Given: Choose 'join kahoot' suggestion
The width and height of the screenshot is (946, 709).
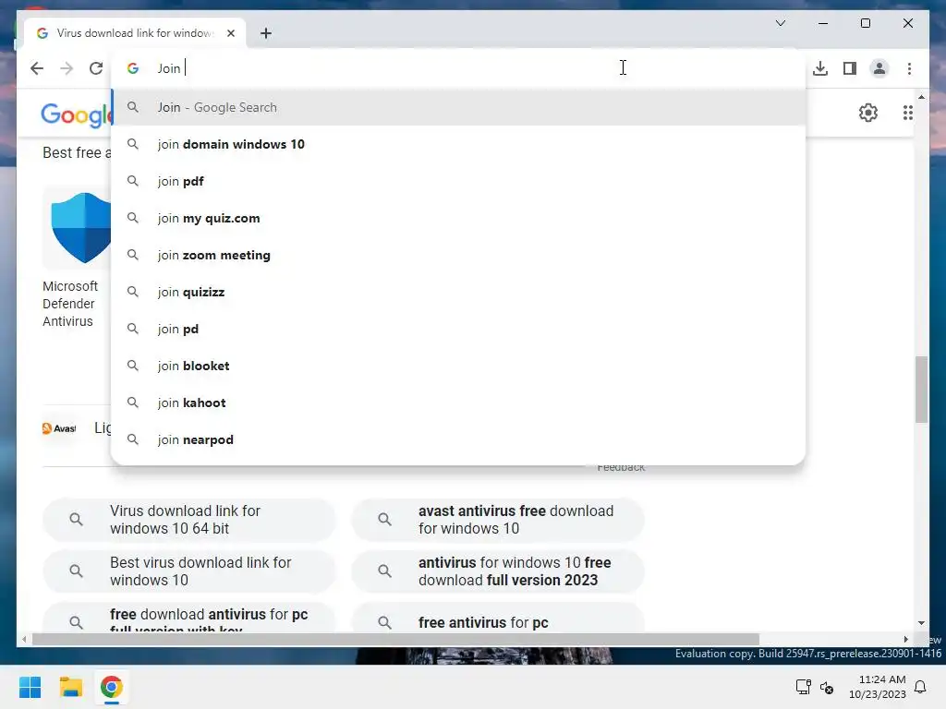Looking at the screenshot, I should pyautogui.click(x=458, y=403).
